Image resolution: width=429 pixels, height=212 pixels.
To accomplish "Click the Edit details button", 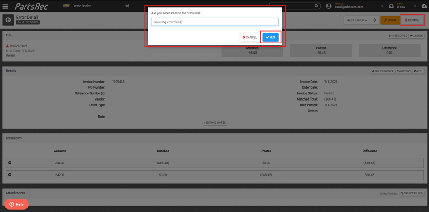I will 418,71.
